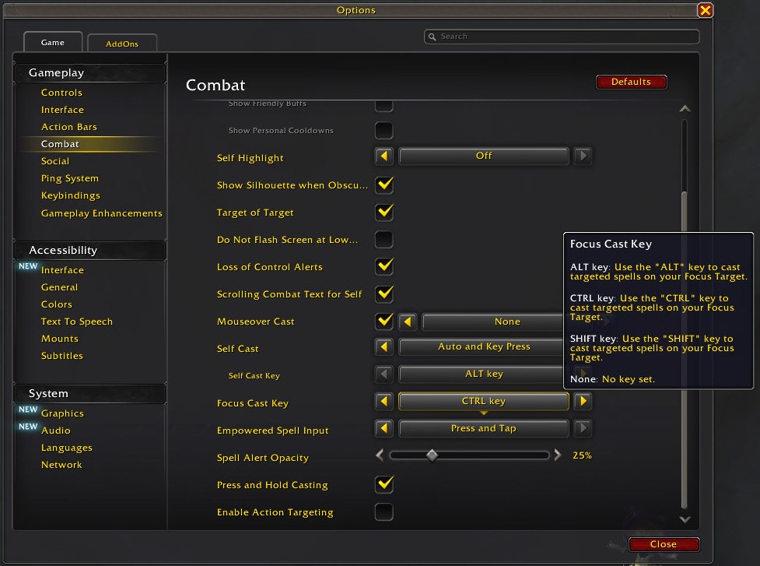Viewport: 760px width, 566px height.
Task: Open the Self Cast dropdown
Action: pyautogui.click(x=483, y=347)
